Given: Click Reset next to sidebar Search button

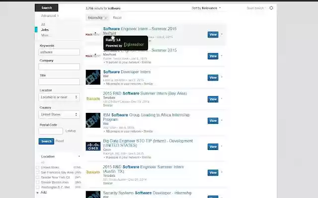Looking at the screenshot, I should [60, 141].
